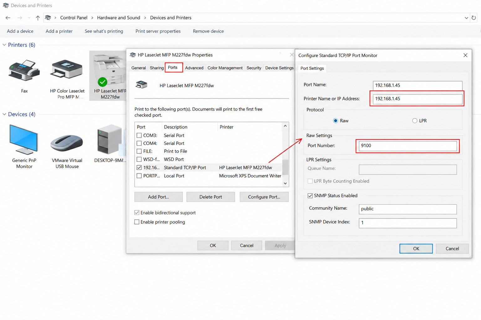This screenshot has width=481, height=320.
Task: Expand breadcrumb chevron after Hardware and Sound
Action: (x=145, y=18)
